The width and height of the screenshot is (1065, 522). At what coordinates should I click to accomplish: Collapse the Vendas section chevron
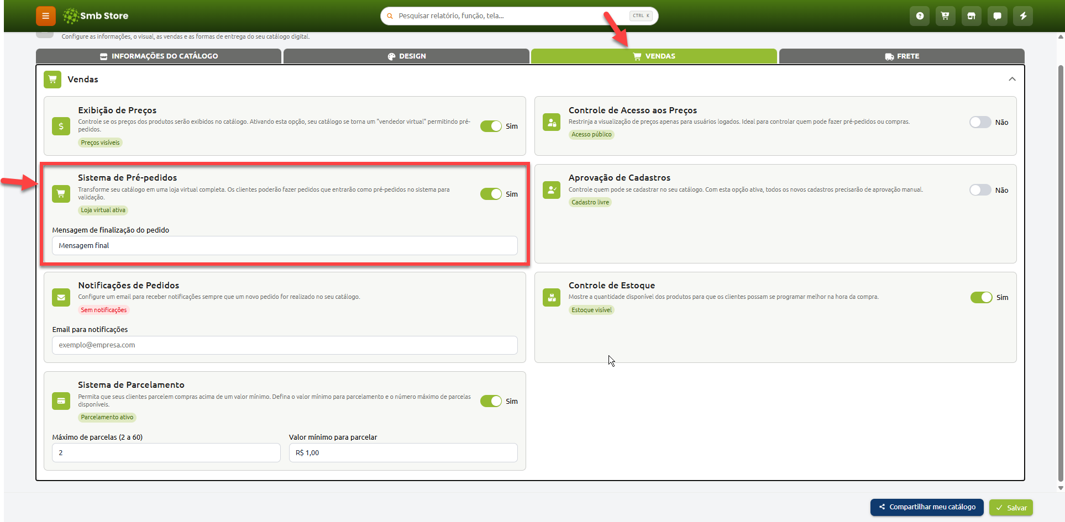click(x=1012, y=79)
